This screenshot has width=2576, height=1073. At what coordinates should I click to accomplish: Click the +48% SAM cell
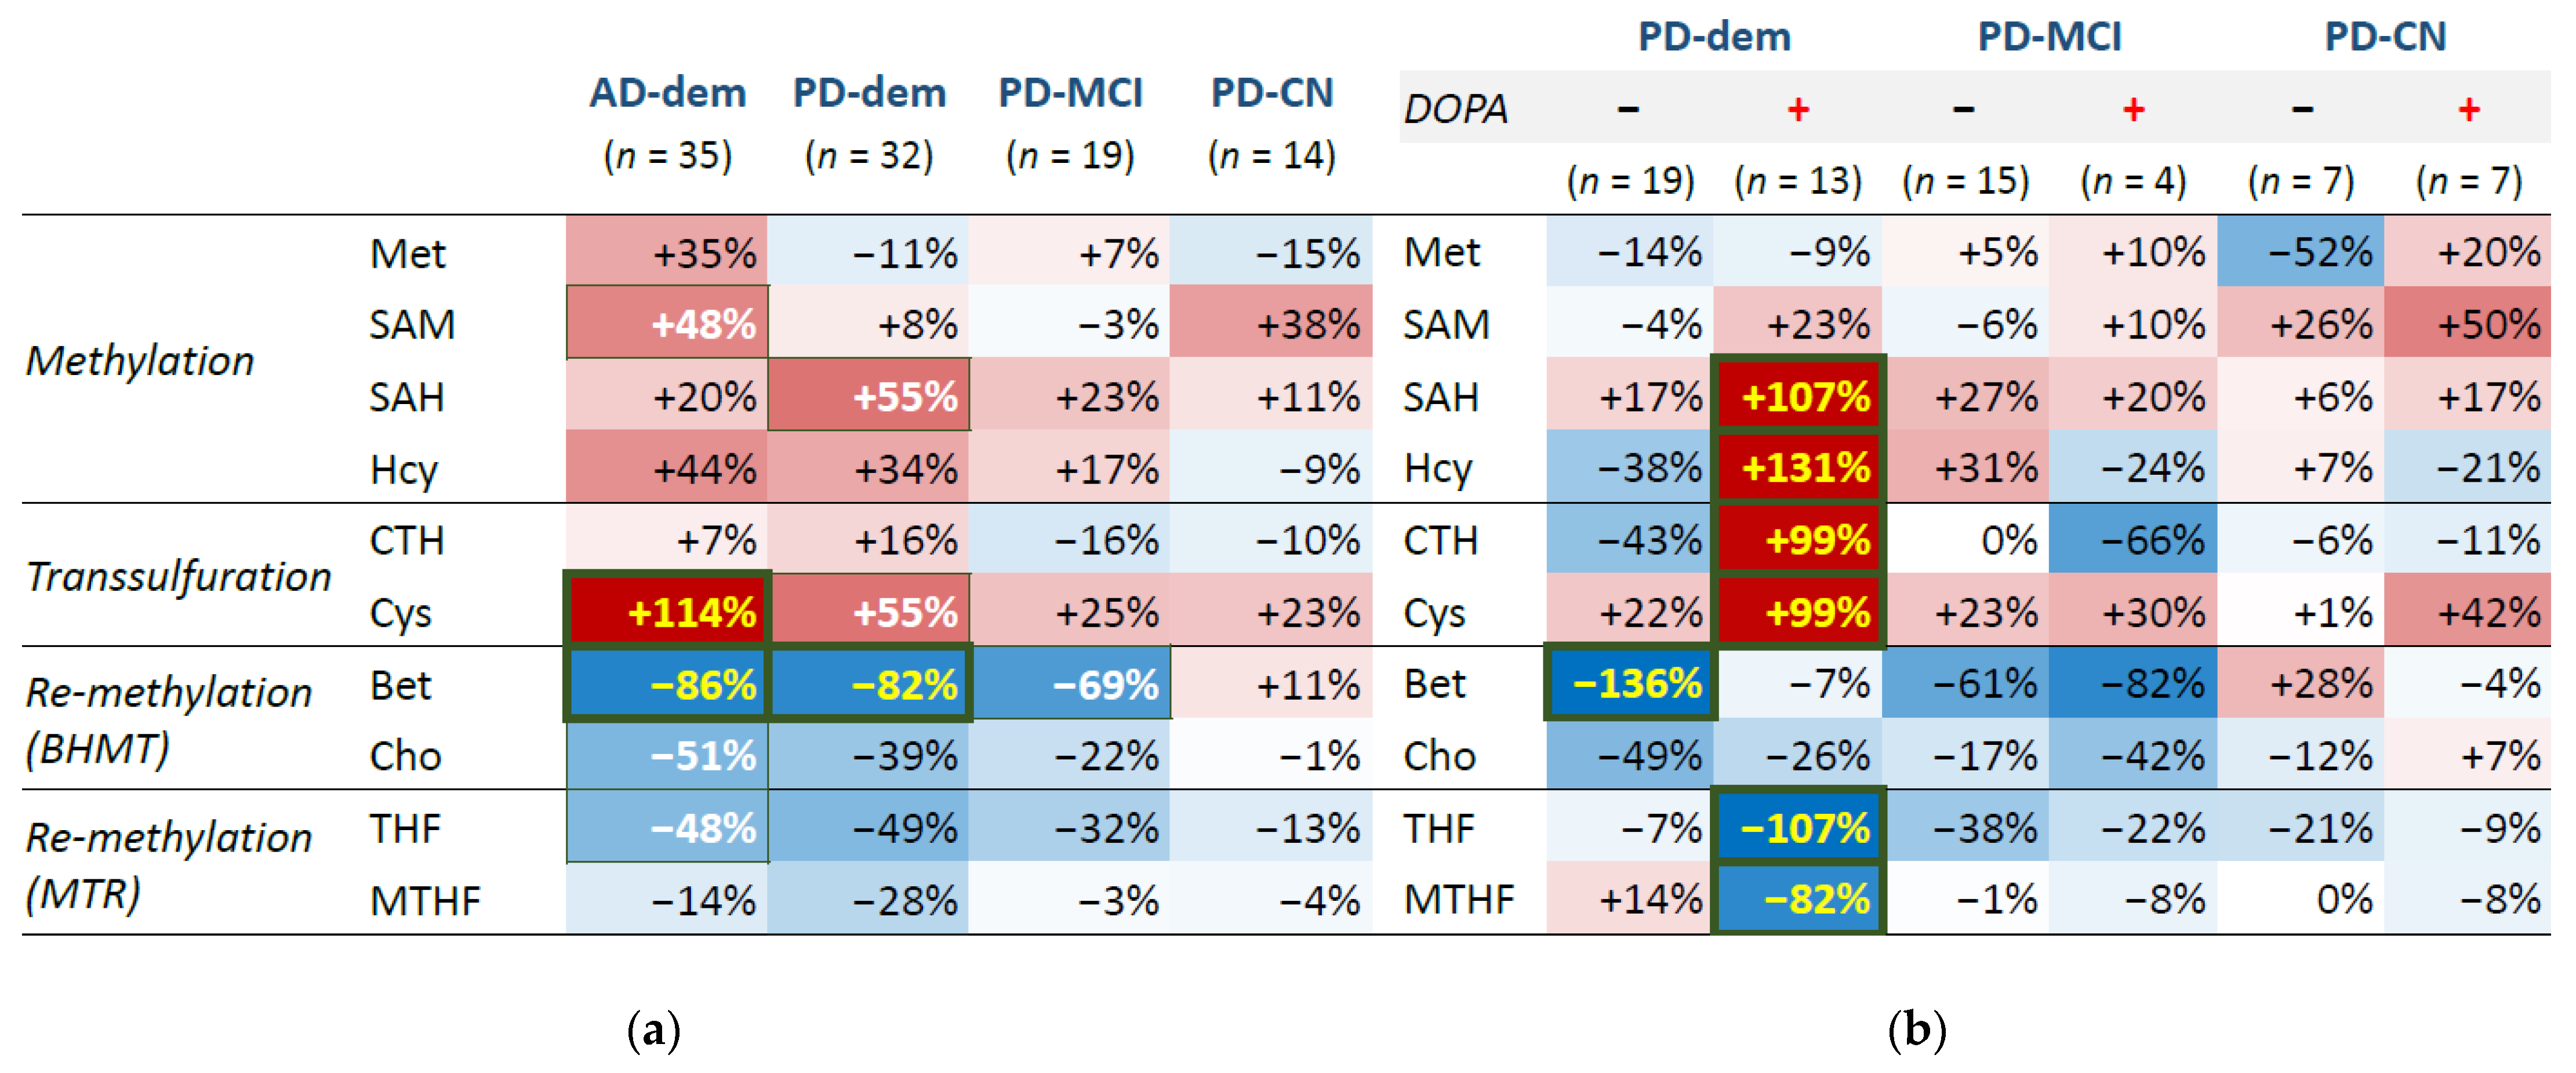(667, 323)
